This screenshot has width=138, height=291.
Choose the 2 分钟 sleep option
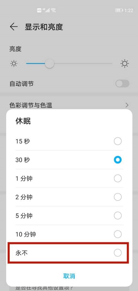point(69,197)
